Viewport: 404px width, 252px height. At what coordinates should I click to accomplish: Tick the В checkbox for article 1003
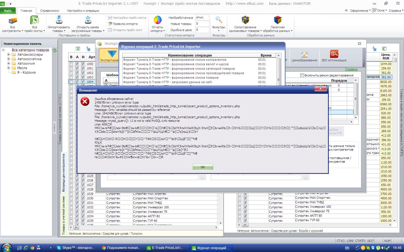coord(71,77)
